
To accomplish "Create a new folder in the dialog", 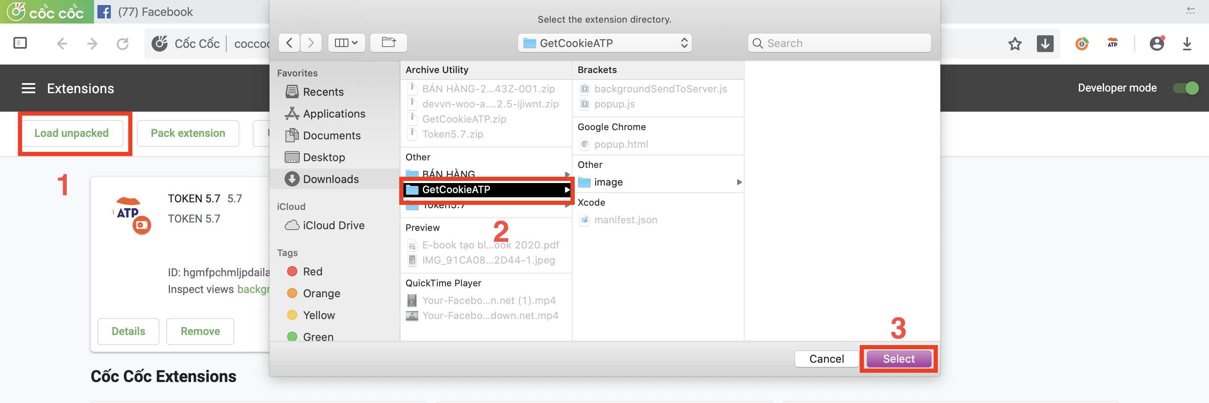I will tap(389, 43).
